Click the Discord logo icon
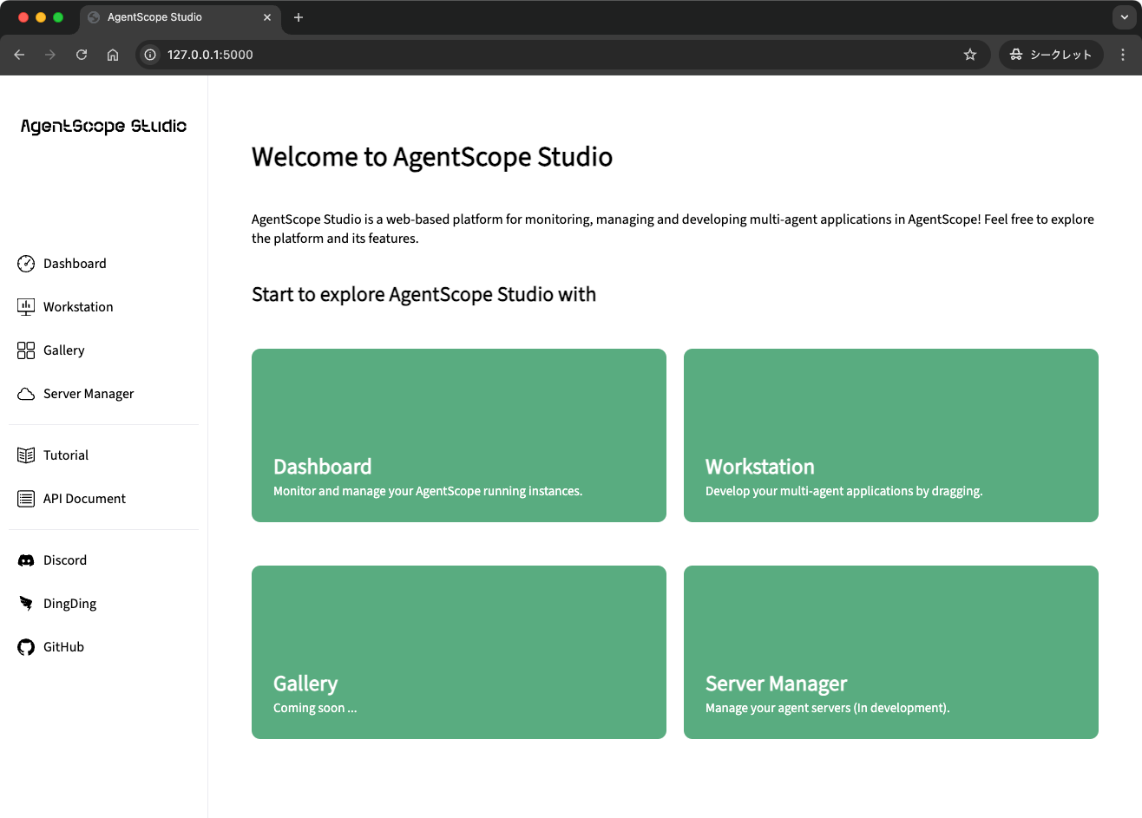This screenshot has width=1142, height=818. coord(26,560)
